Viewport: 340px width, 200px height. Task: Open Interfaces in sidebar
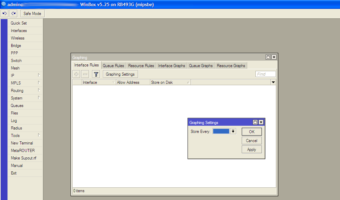tap(25, 31)
